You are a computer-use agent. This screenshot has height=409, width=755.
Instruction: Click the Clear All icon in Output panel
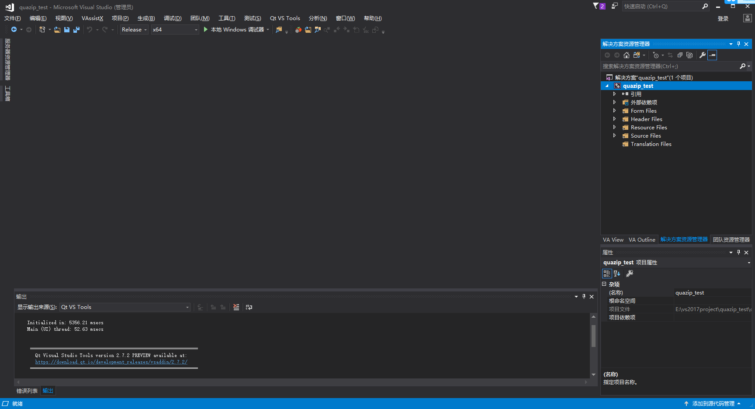pos(236,307)
